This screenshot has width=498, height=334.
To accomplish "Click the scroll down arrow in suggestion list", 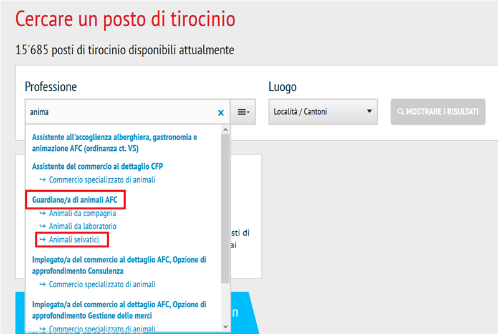I will [x=226, y=326].
